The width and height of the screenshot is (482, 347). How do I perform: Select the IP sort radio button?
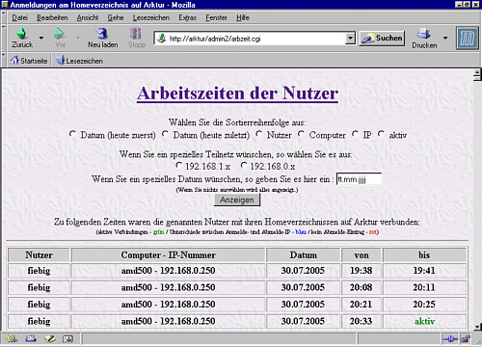(x=356, y=134)
